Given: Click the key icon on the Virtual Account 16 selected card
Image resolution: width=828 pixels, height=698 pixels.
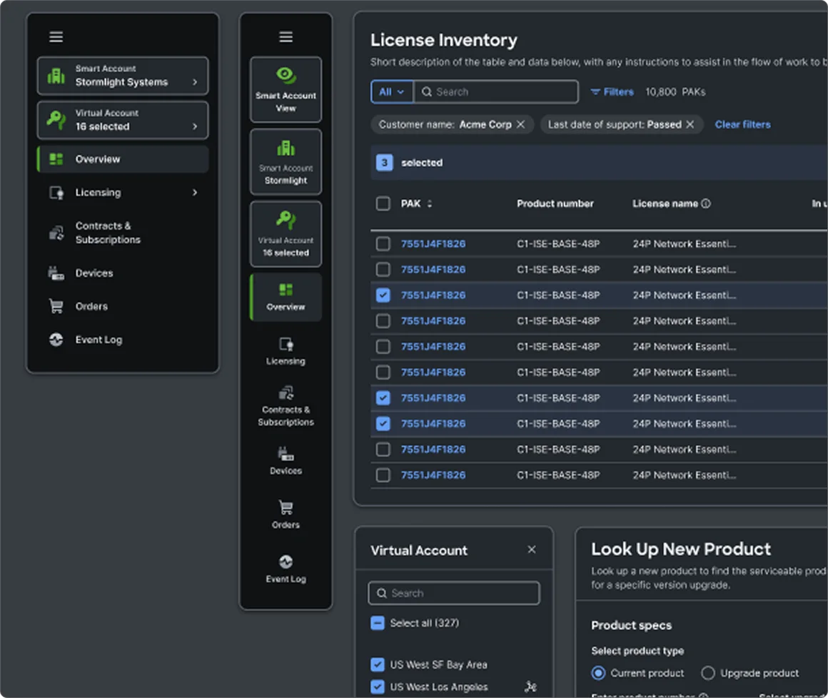Looking at the screenshot, I should coord(56,121).
